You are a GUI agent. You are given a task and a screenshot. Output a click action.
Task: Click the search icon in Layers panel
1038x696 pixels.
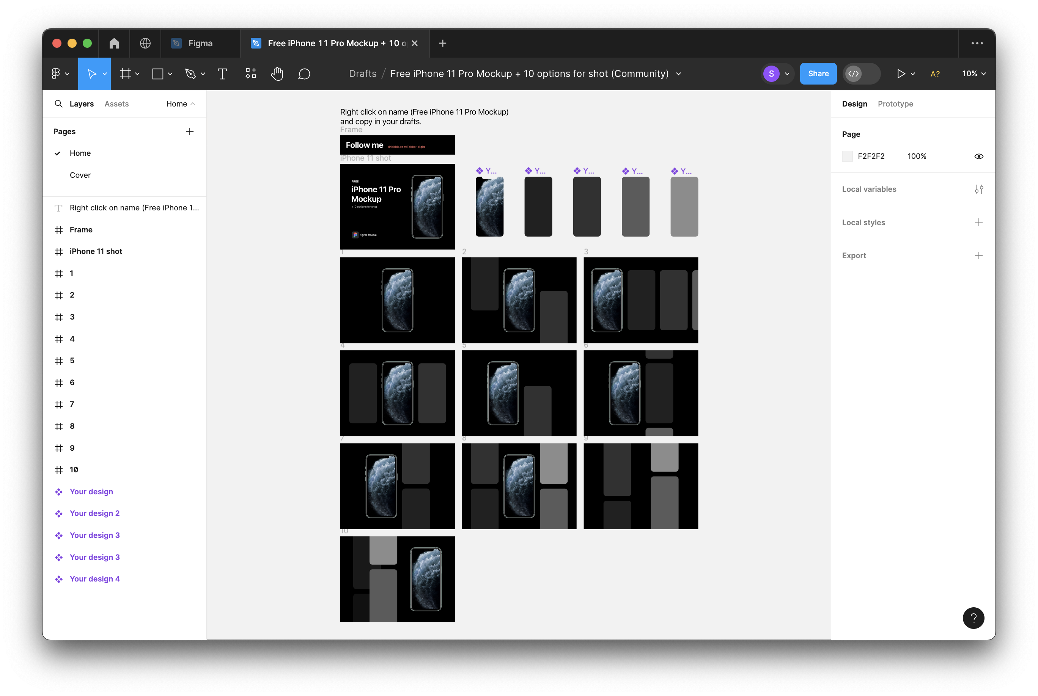tap(58, 104)
